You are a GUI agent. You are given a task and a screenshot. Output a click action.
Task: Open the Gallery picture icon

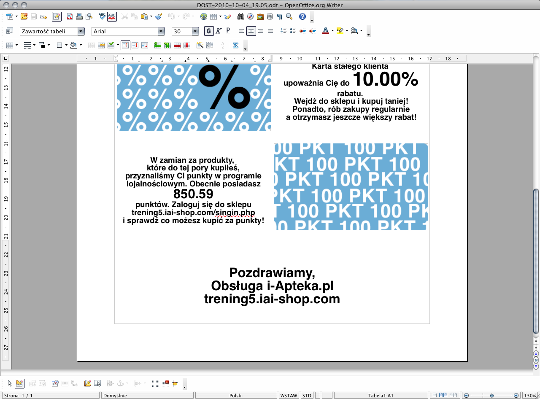[260, 16]
